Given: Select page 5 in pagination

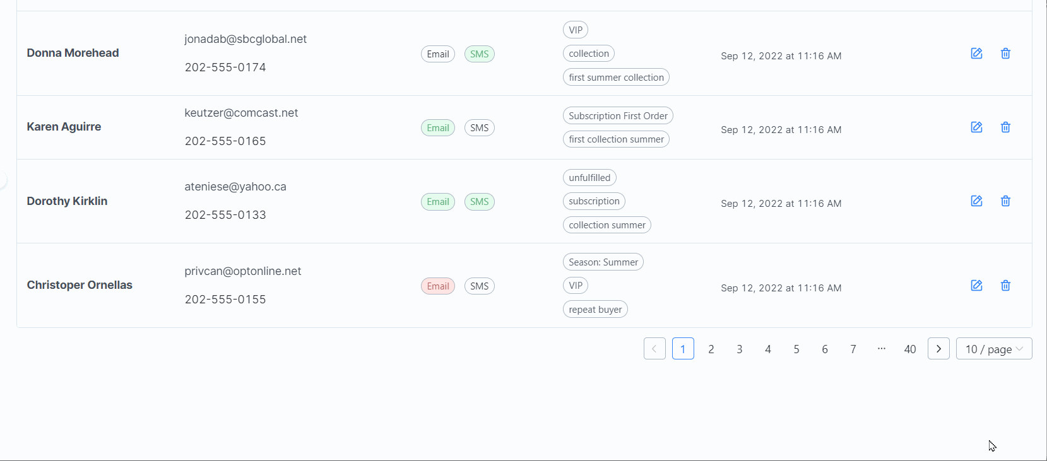Looking at the screenshot, I should point(796,349).
